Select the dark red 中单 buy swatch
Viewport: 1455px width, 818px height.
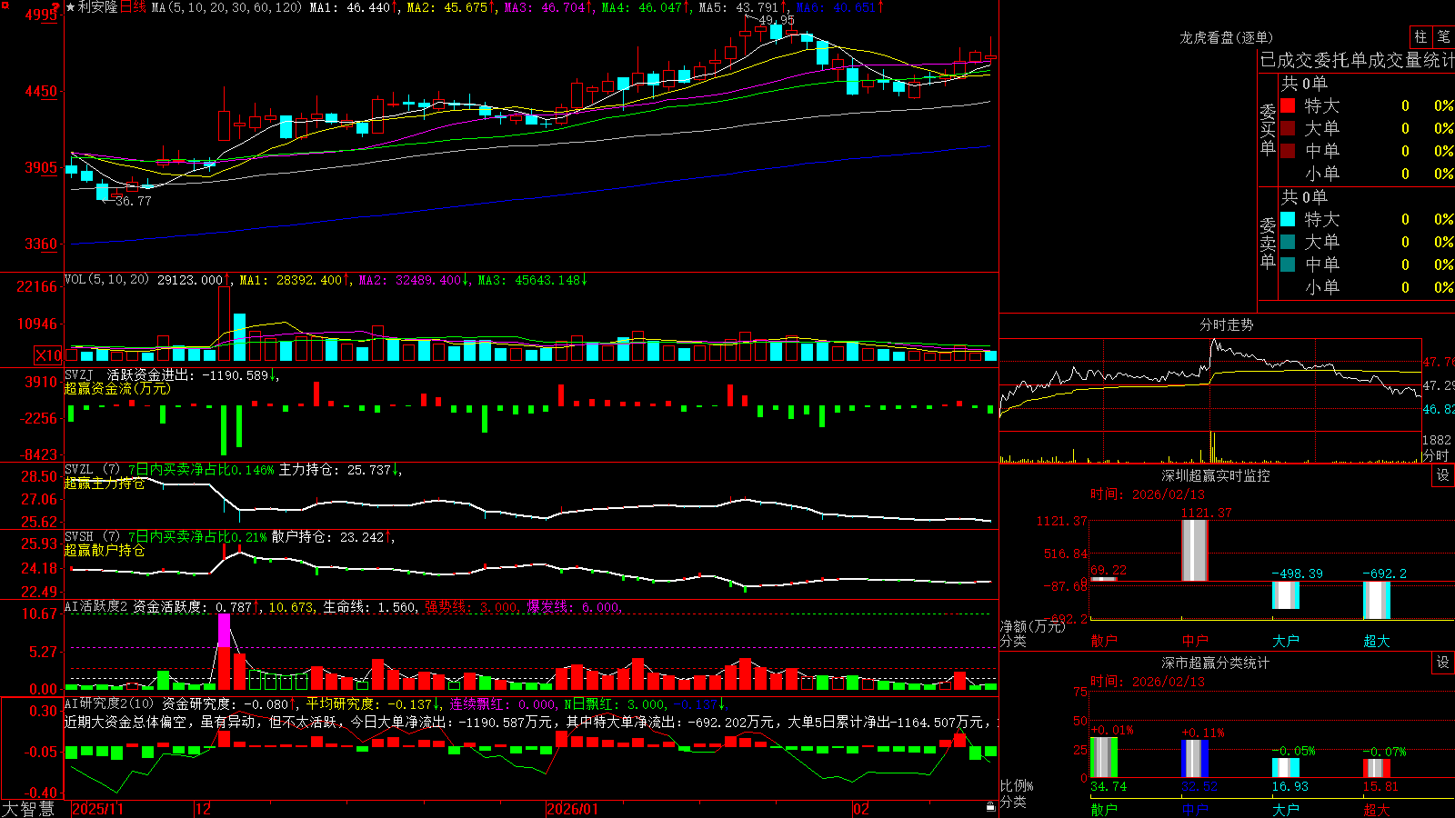tap(1288, 151)
